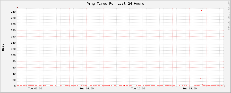Viewport: 231px width, 93px height.
Task: Click the short 24 msec step before the spike
Action: pos(201,79)
